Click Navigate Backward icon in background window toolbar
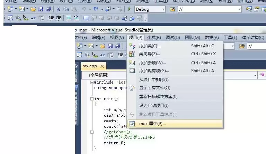Screen dimensions: 266x154 click(108, 9)
